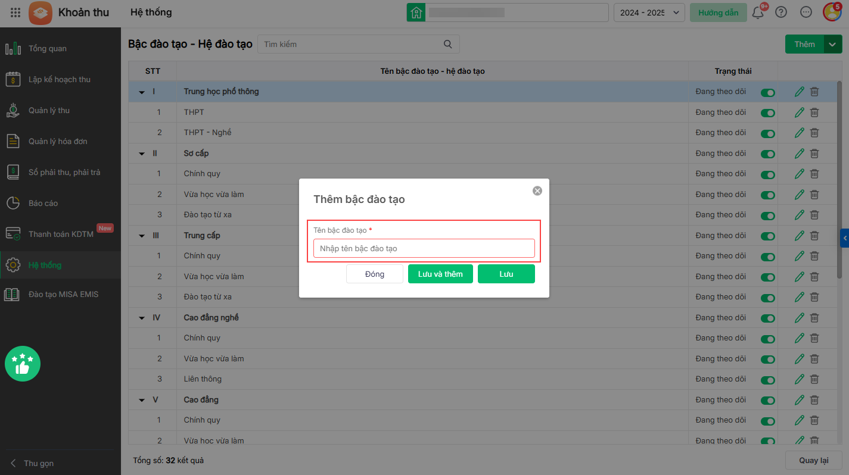This screenshot has width=849, height=475.
Task: Click the search magnifier icon
Action: (448, 44)
